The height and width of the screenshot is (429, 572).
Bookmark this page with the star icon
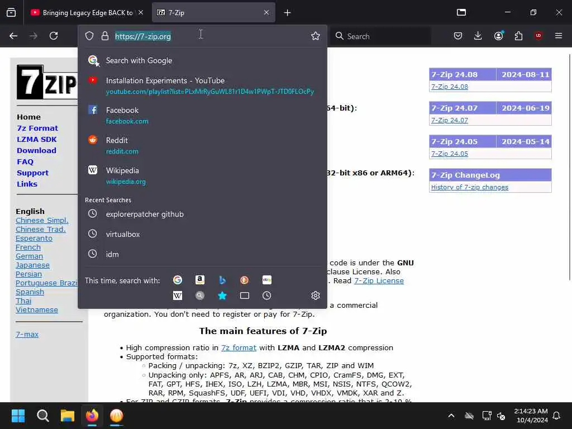[316, 36]
